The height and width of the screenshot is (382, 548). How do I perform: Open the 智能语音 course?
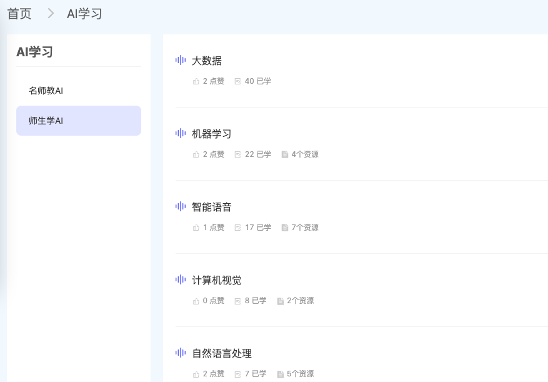tap(211, 207)
